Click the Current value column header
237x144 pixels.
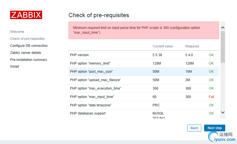coord(163,46)
